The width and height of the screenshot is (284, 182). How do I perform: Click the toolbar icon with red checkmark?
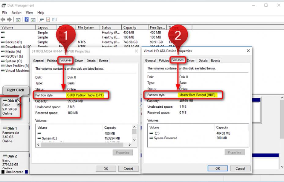pyautogui.click(x=48, y=20)
